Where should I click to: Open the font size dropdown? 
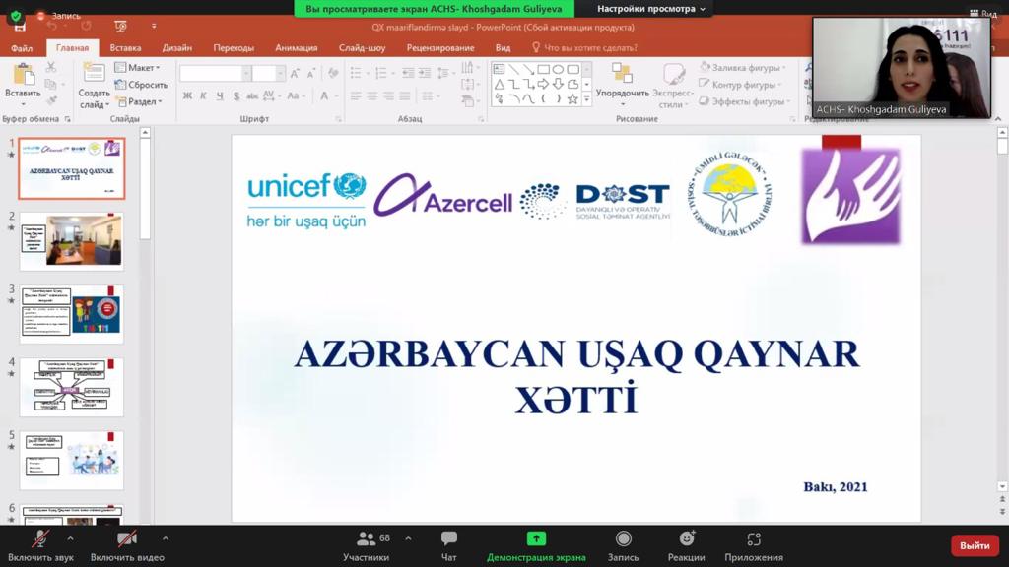tap(280, 74)
